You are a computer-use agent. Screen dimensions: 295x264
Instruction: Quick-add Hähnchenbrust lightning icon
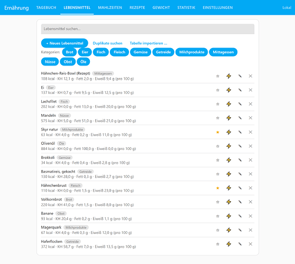[228, 188]
